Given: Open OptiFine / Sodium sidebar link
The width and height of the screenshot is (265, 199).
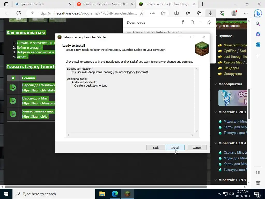Looking at the screenshot, I should pyautogui.click(x=235, y=51).
